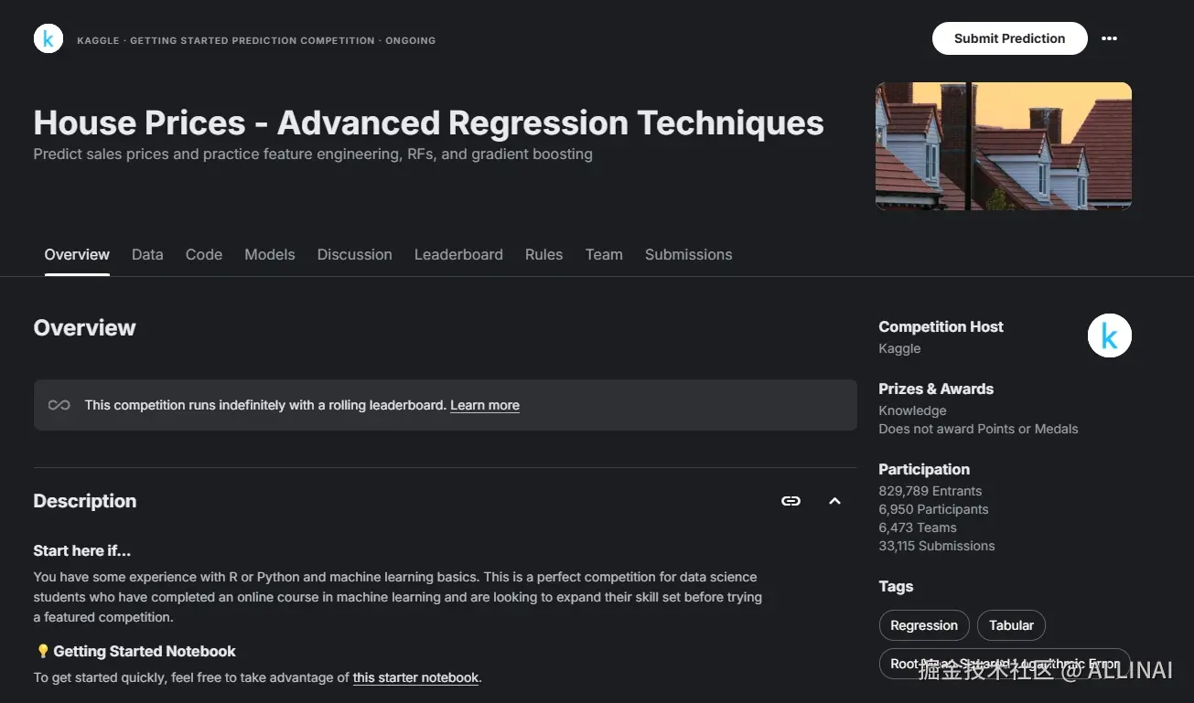Image resolution: width=1194 pixels, height=703 pixels.
Task: Click the House Prices competition title
Action: click(429, 122)
